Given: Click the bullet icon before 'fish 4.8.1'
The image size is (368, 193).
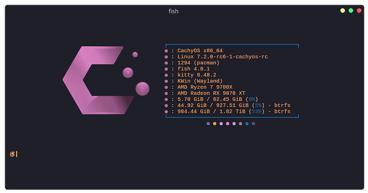Looking at the screenshot, I should point(166,69).
